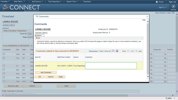Open comment bubble for Sun 4/10 row

click(x=4, y=73)
